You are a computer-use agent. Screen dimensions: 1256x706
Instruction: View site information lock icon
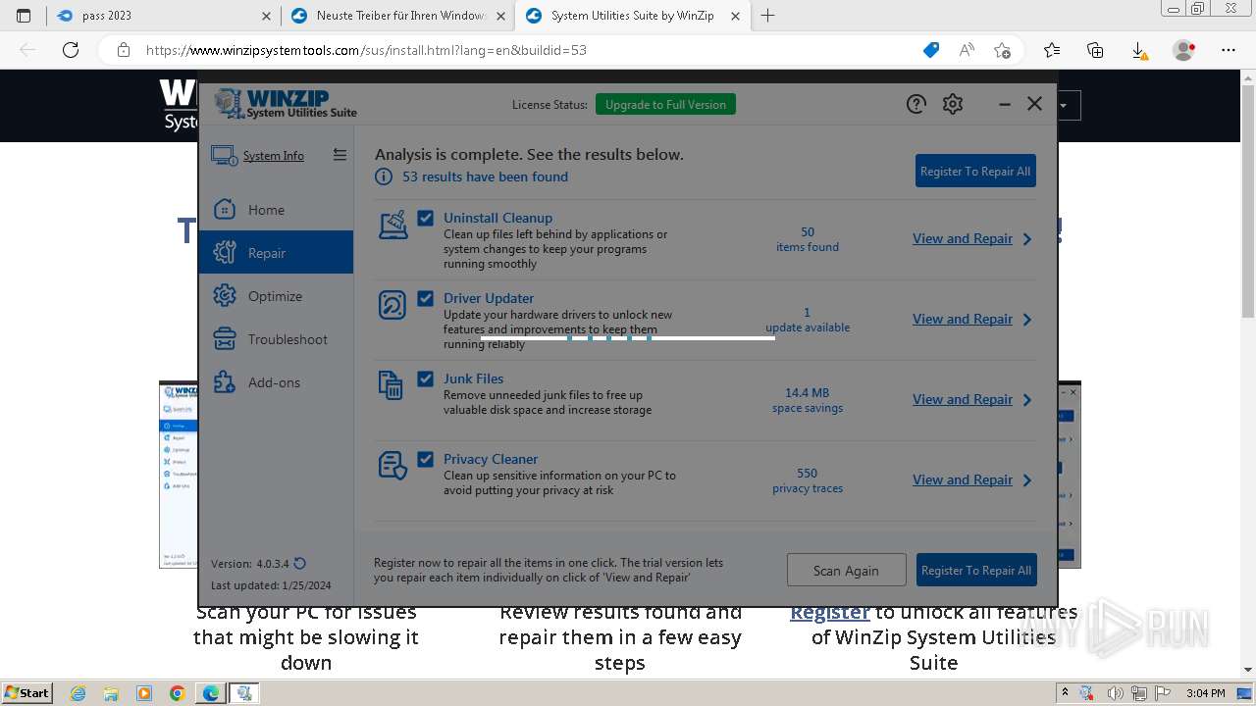124,50
